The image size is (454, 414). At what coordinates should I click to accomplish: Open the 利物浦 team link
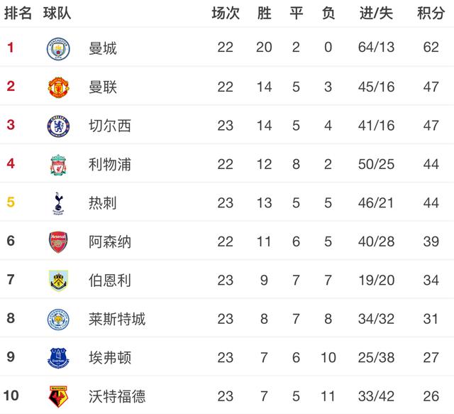pos(110,165)
